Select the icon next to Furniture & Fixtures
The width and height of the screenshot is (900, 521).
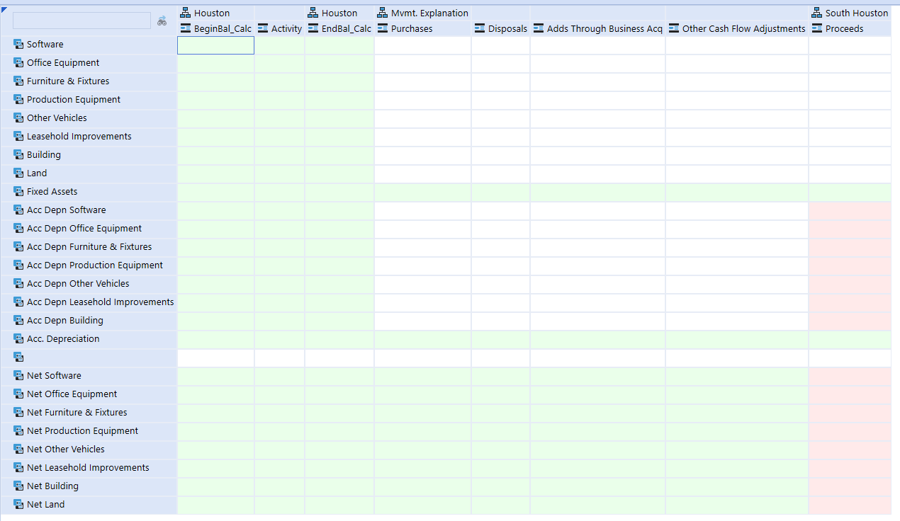[18, 81]
